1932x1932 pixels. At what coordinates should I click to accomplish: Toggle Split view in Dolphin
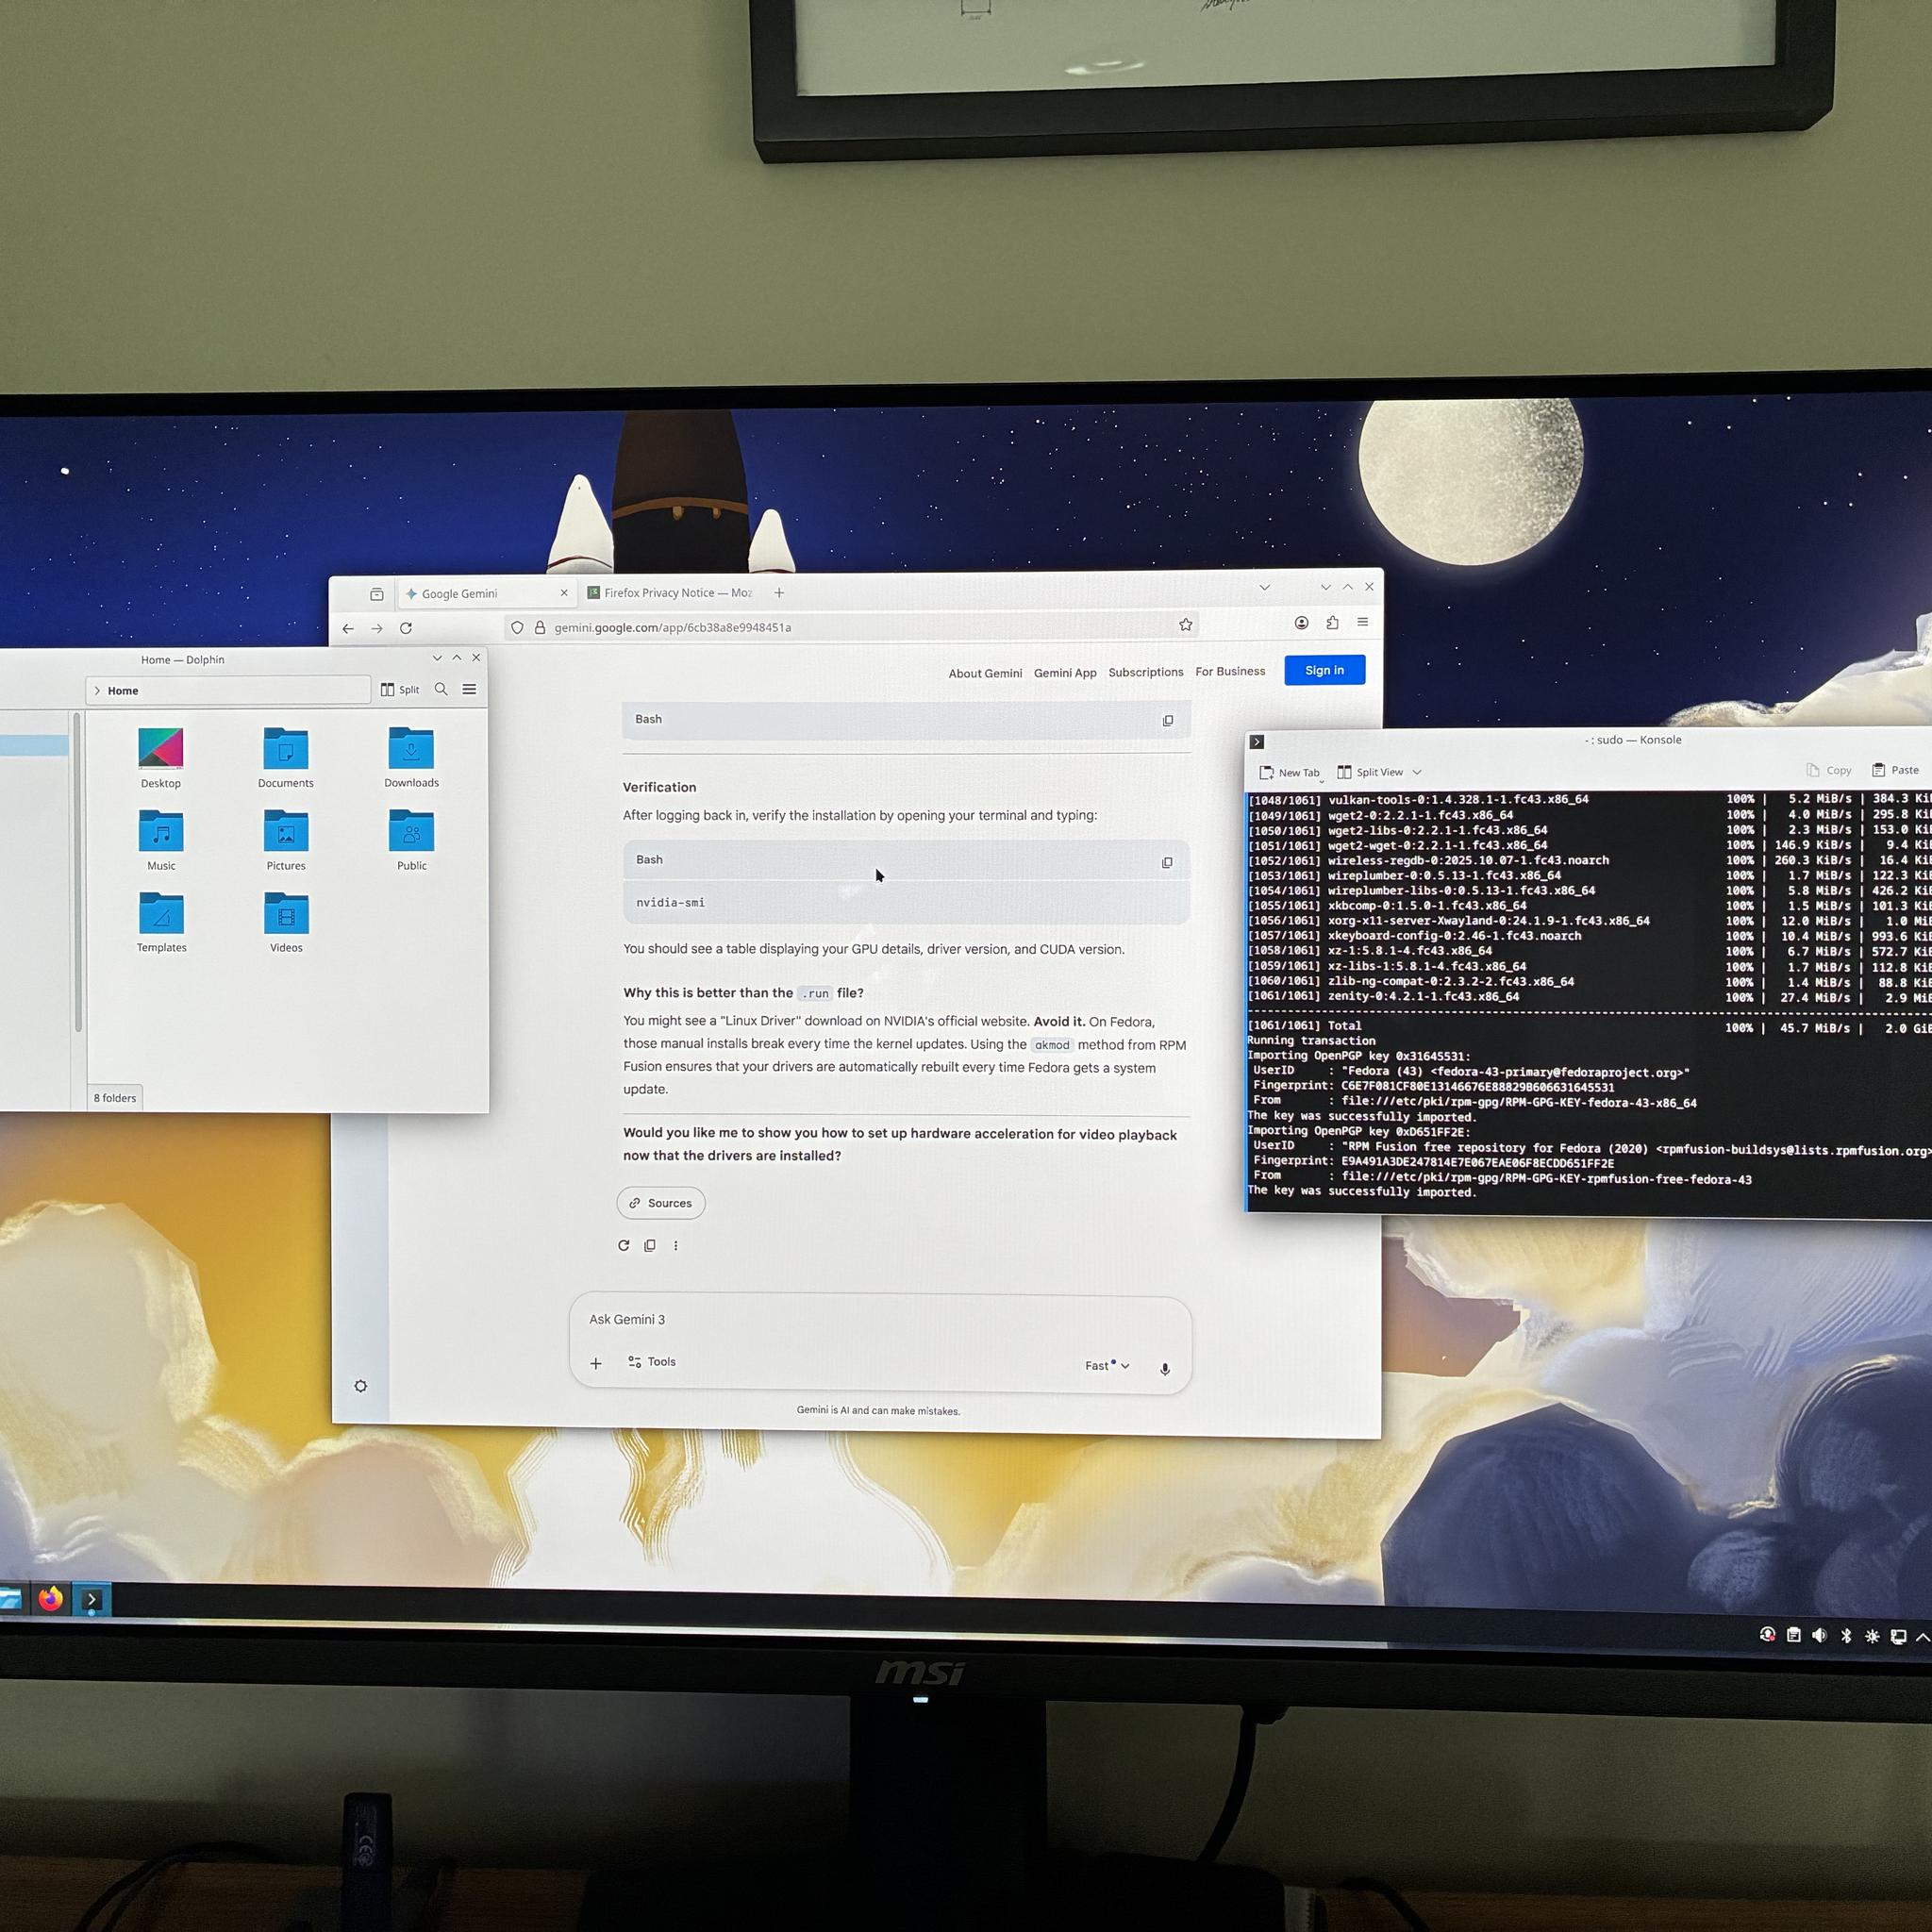(400, 690)
